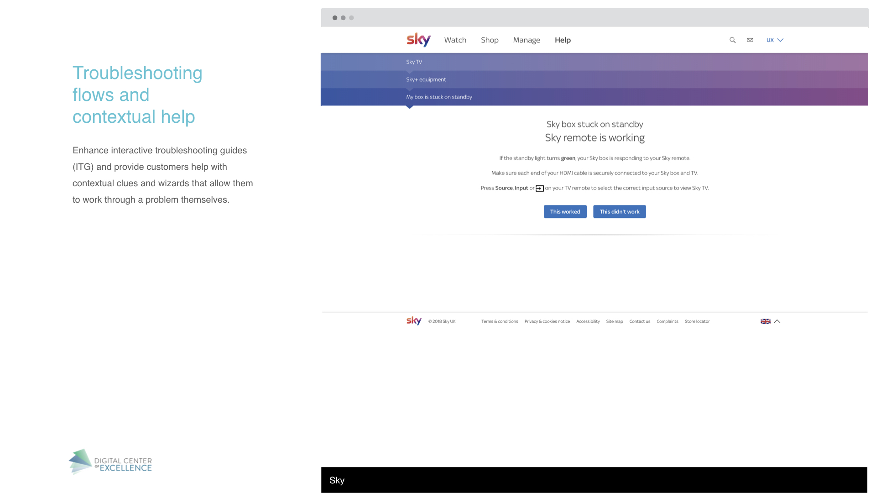Viewport: 876px width, 493px height.
Task: Open the Complaints footer link
Action: 667,321
